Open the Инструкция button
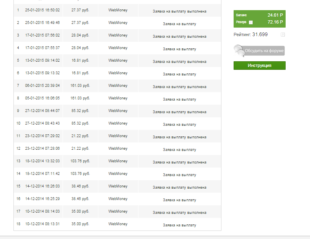 (259, 65)
